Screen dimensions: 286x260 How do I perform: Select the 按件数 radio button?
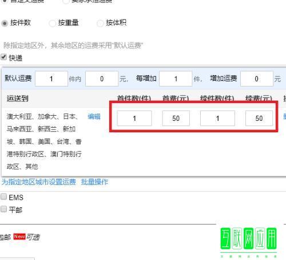[x=5, y=23]
